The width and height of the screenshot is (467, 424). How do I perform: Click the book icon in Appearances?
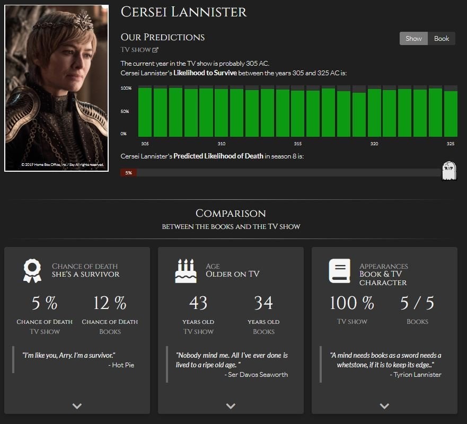tap(340, 271)
